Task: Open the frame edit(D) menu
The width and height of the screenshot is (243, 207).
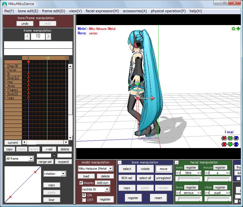Action: 54,11
